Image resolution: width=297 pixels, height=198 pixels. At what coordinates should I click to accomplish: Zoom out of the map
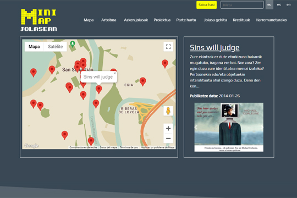168,138
